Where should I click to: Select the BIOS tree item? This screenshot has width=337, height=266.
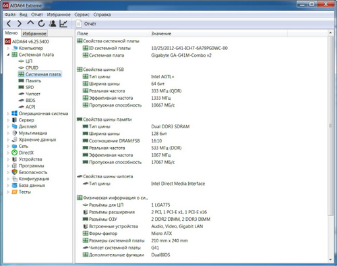pyautogui.click(x=30, y=101)
